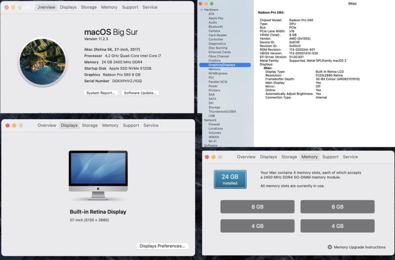Select Disc Burning in the sidebar
The height and width of the screenshot is (260, 395).
(218, 48)
